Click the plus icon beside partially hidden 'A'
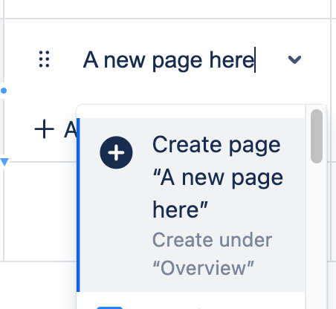This screenshot has width=336, height=309. coord(44,129)
